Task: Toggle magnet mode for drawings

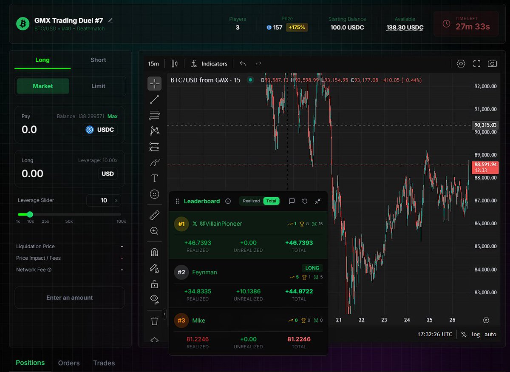Action: click(155, 252)
